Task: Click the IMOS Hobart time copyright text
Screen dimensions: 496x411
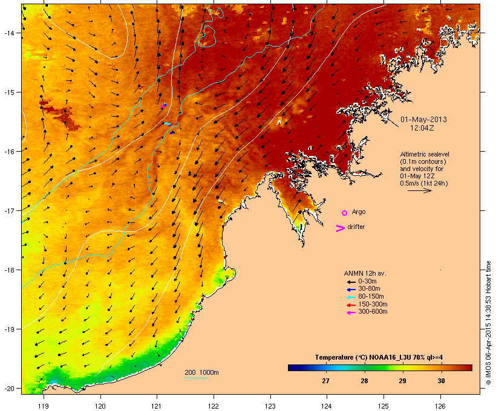Action: pyautogui.click(x=488, y=323)
